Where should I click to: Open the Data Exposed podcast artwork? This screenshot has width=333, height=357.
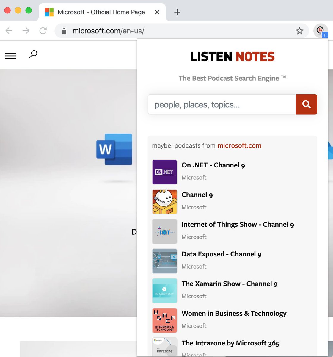pos(165,261)
